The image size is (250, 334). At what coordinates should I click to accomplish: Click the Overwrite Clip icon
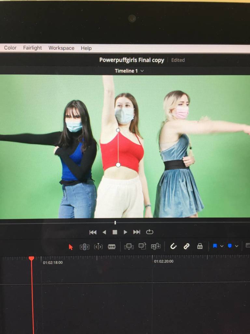tap(143, 246)
